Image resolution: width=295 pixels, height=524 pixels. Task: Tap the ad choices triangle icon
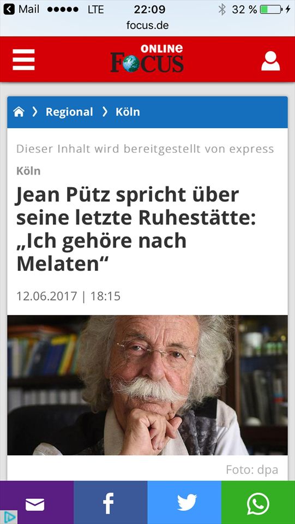pos(9,517)
